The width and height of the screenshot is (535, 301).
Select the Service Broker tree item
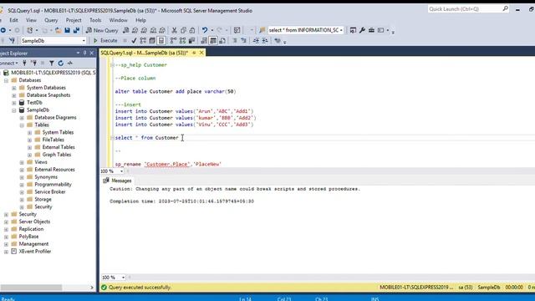coord(50,191)
